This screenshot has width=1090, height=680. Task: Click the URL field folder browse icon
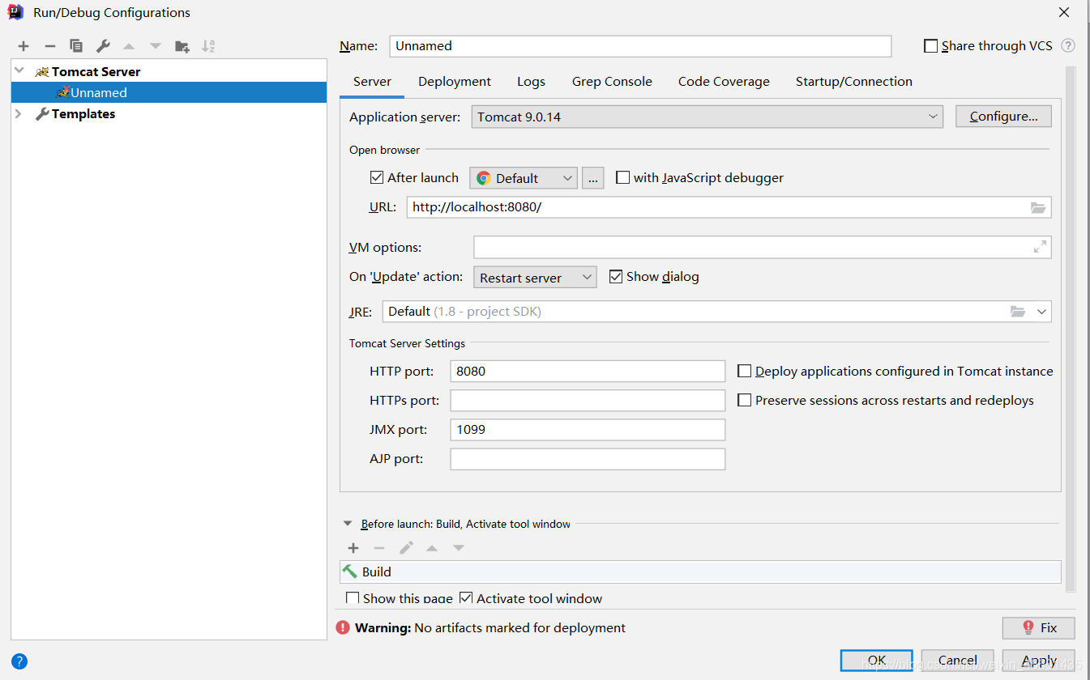click(x=1038, y=207)
